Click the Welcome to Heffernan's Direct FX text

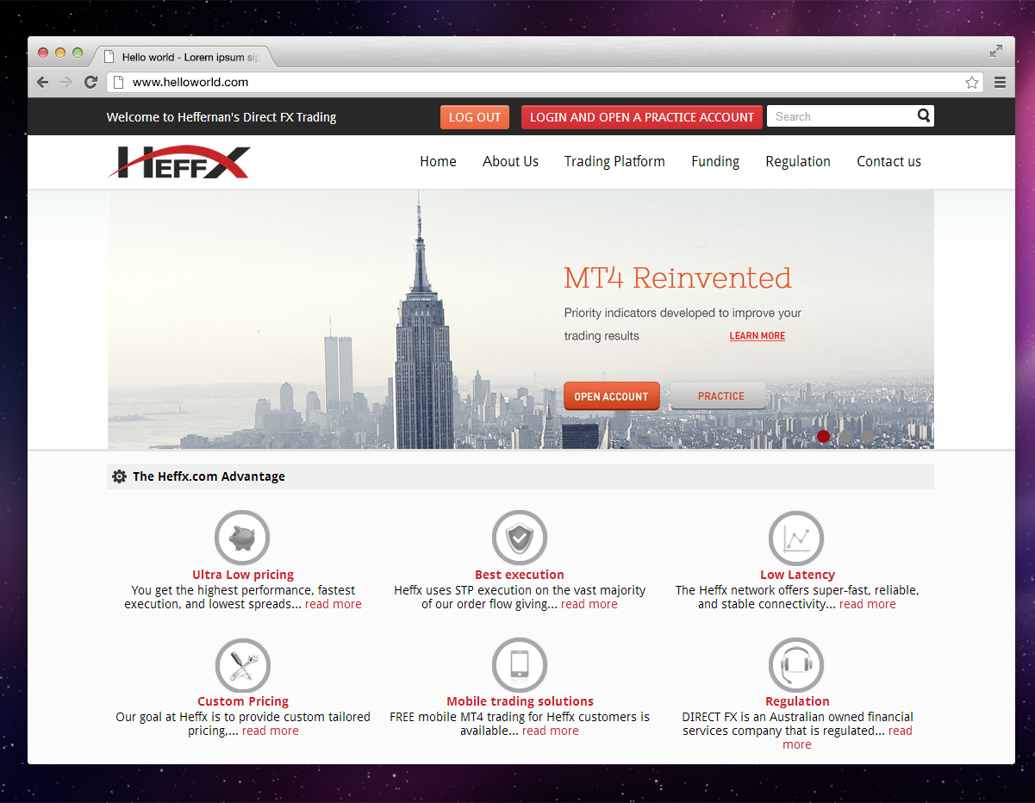click(x=221, y=117)
